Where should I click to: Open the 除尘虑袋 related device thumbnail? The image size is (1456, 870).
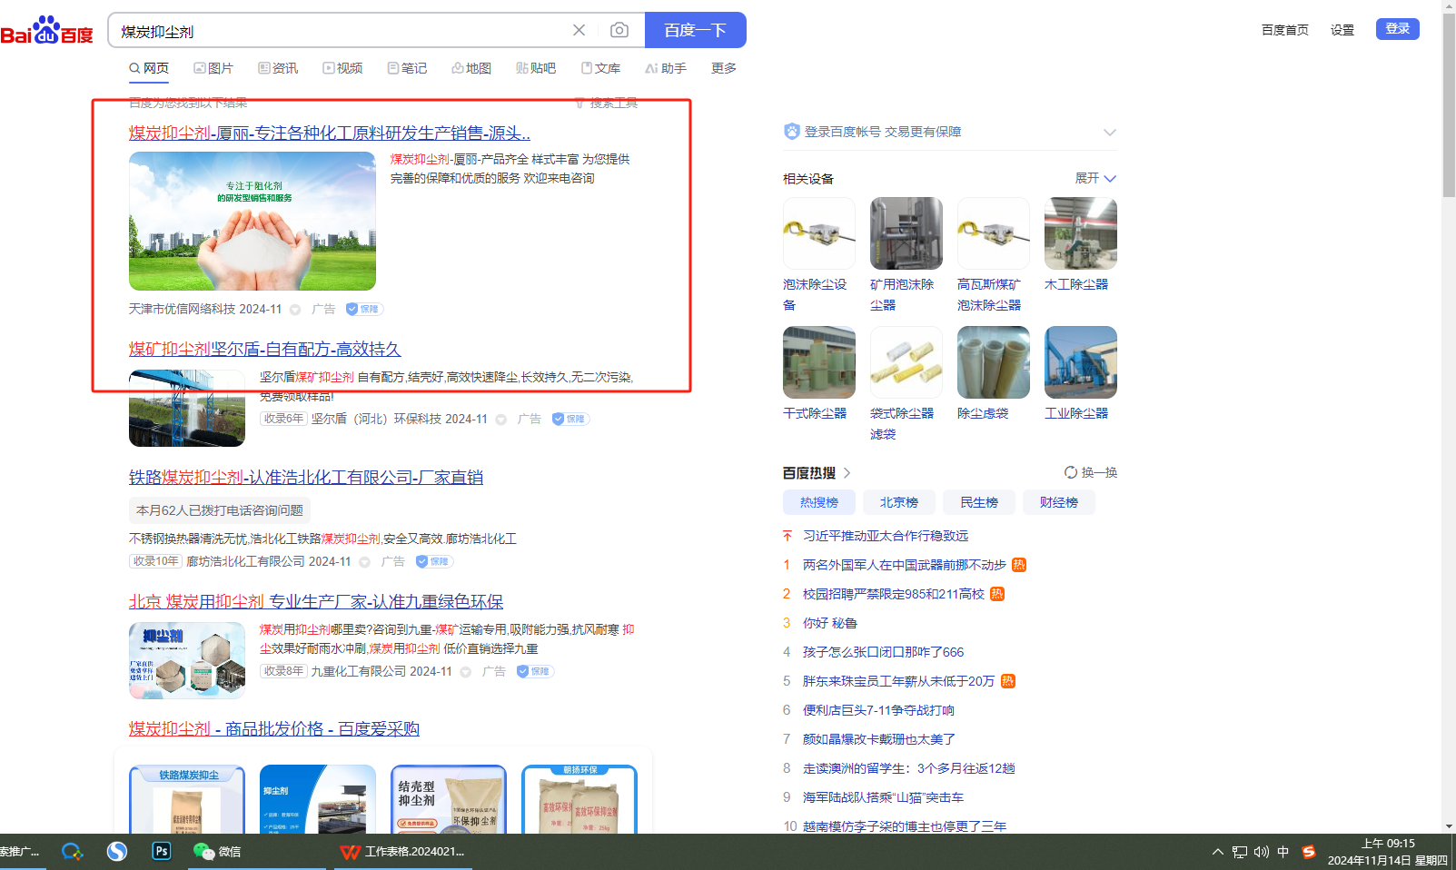(994, 362)
